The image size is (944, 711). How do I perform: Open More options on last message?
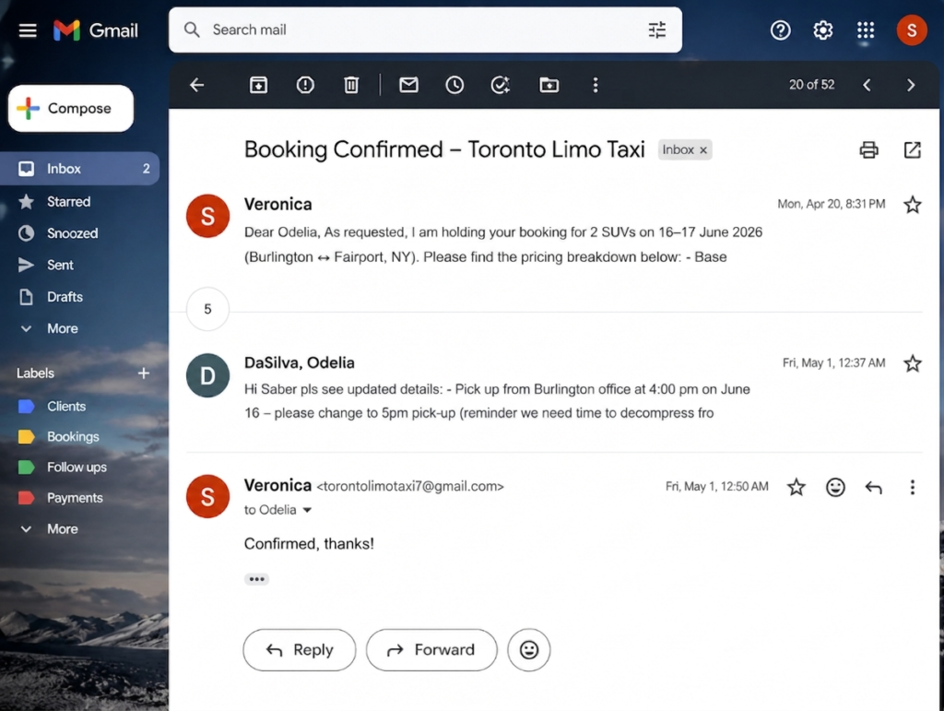point(912,486)
